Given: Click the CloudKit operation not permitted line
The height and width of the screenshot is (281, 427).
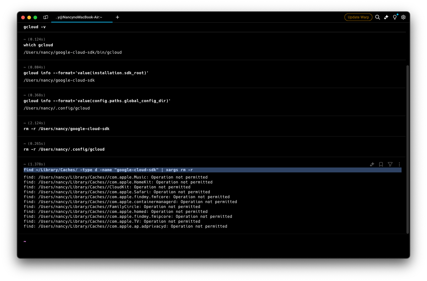Looking at the screenshot, I should tap(107, 187).
